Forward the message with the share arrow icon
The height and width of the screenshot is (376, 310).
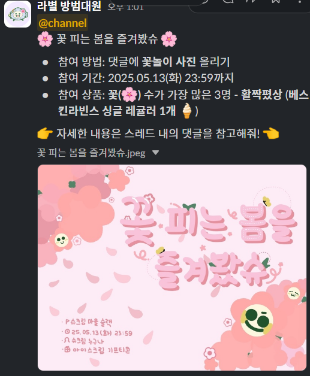point(252,1)
